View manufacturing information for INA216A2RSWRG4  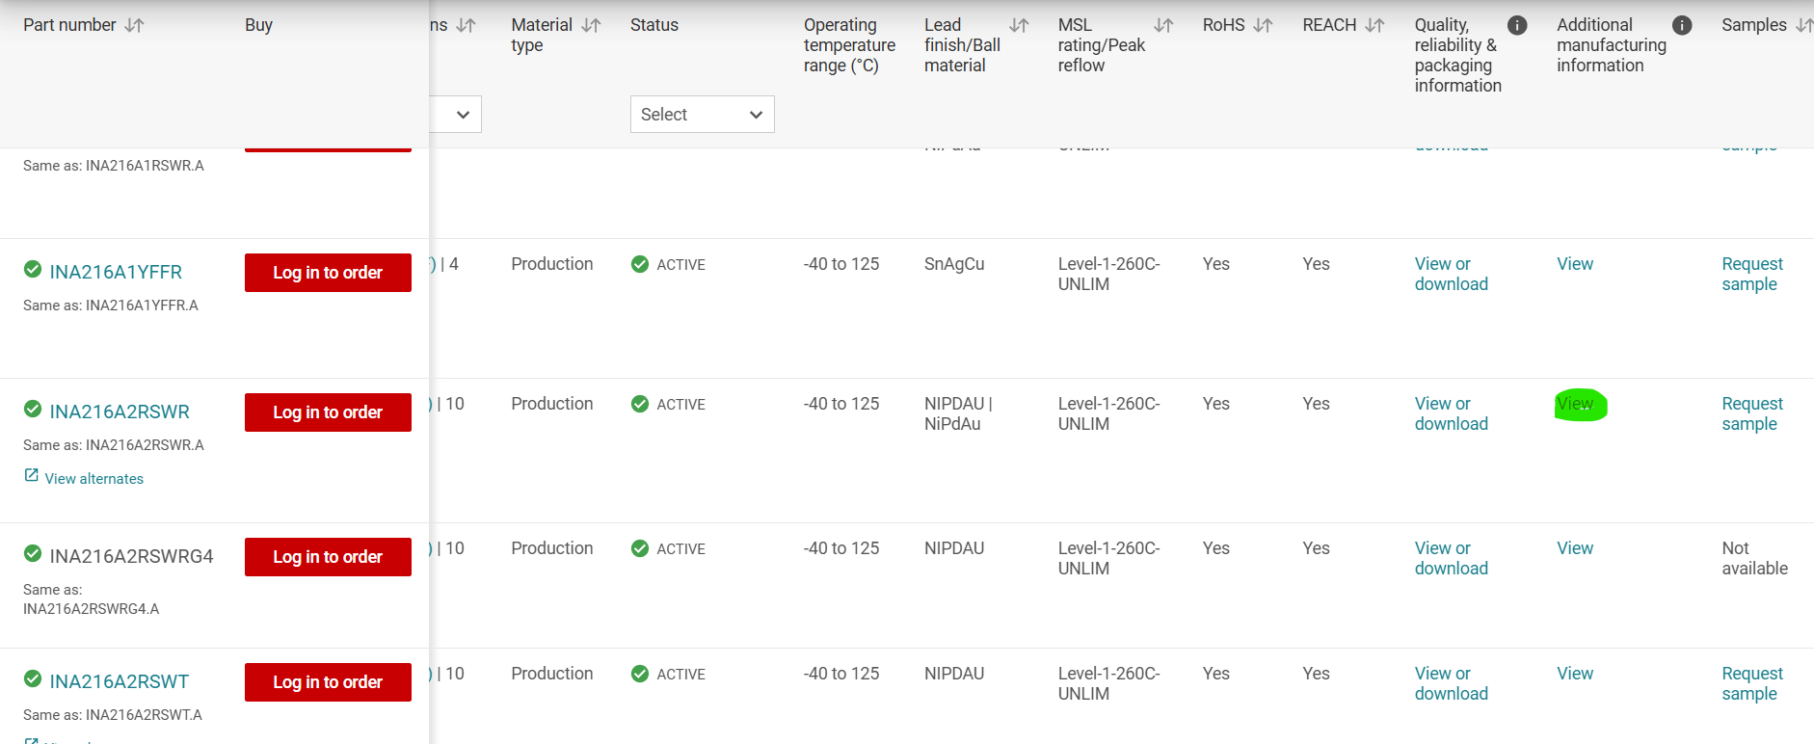1575,548
